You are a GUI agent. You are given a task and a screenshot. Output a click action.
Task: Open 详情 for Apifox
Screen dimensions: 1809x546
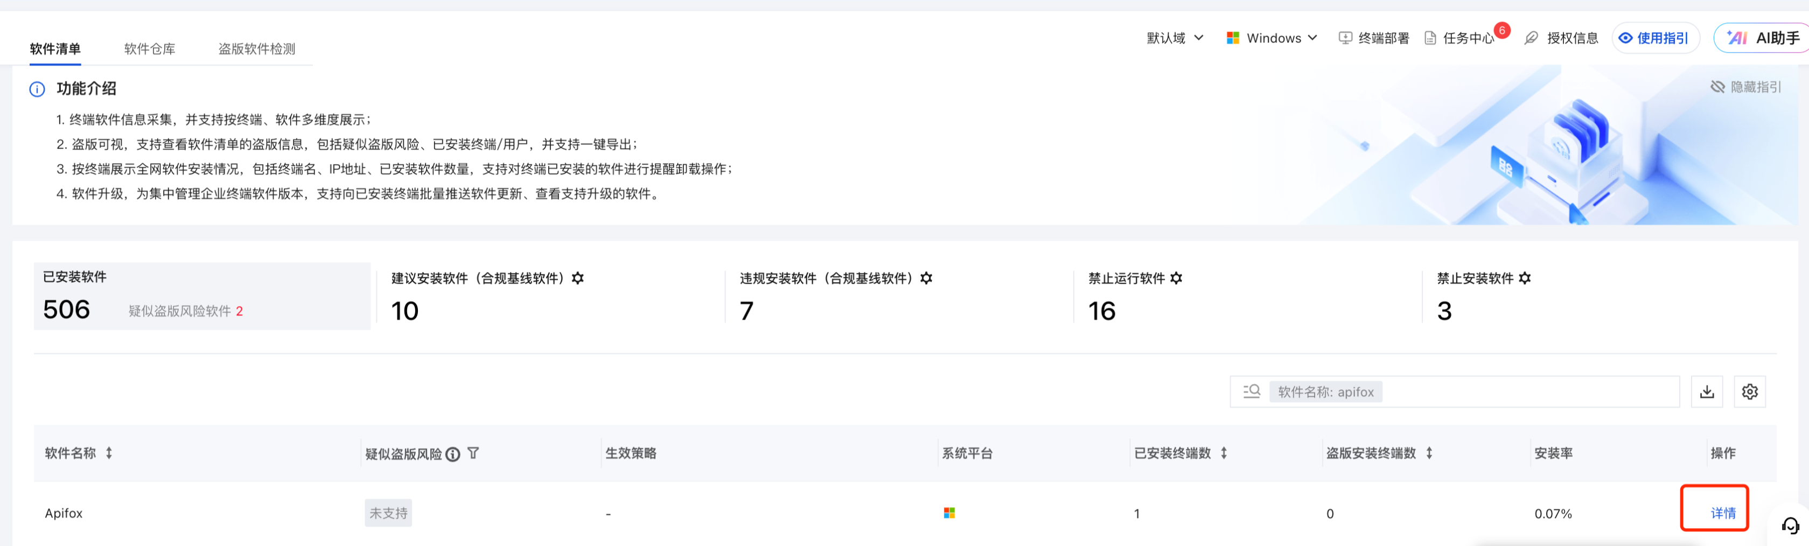pyautogui.click(x=1723, y=513)
